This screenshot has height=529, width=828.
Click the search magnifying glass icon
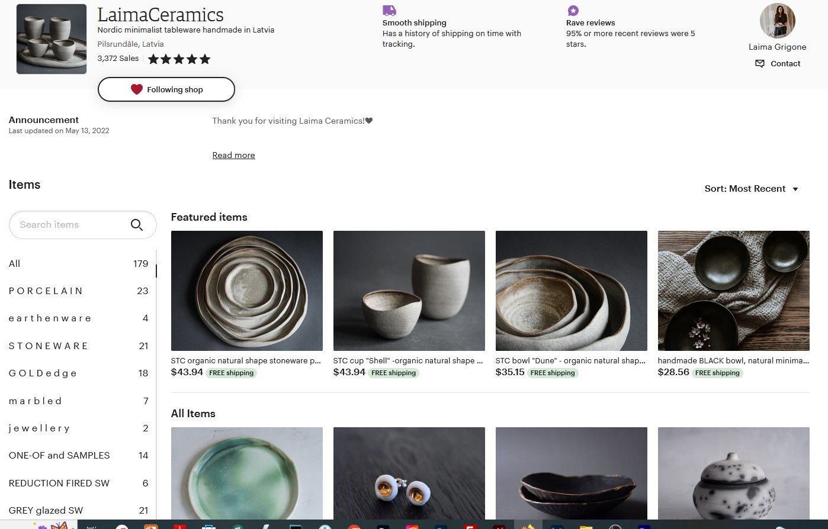tap(137, 225)
